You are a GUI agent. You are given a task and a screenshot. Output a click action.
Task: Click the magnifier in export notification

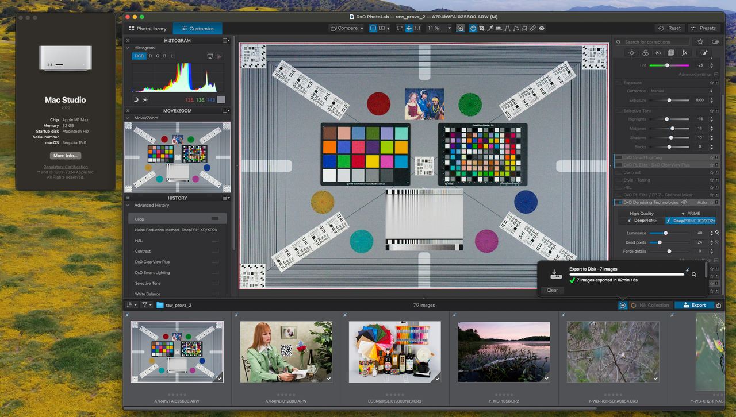[694, 275]
